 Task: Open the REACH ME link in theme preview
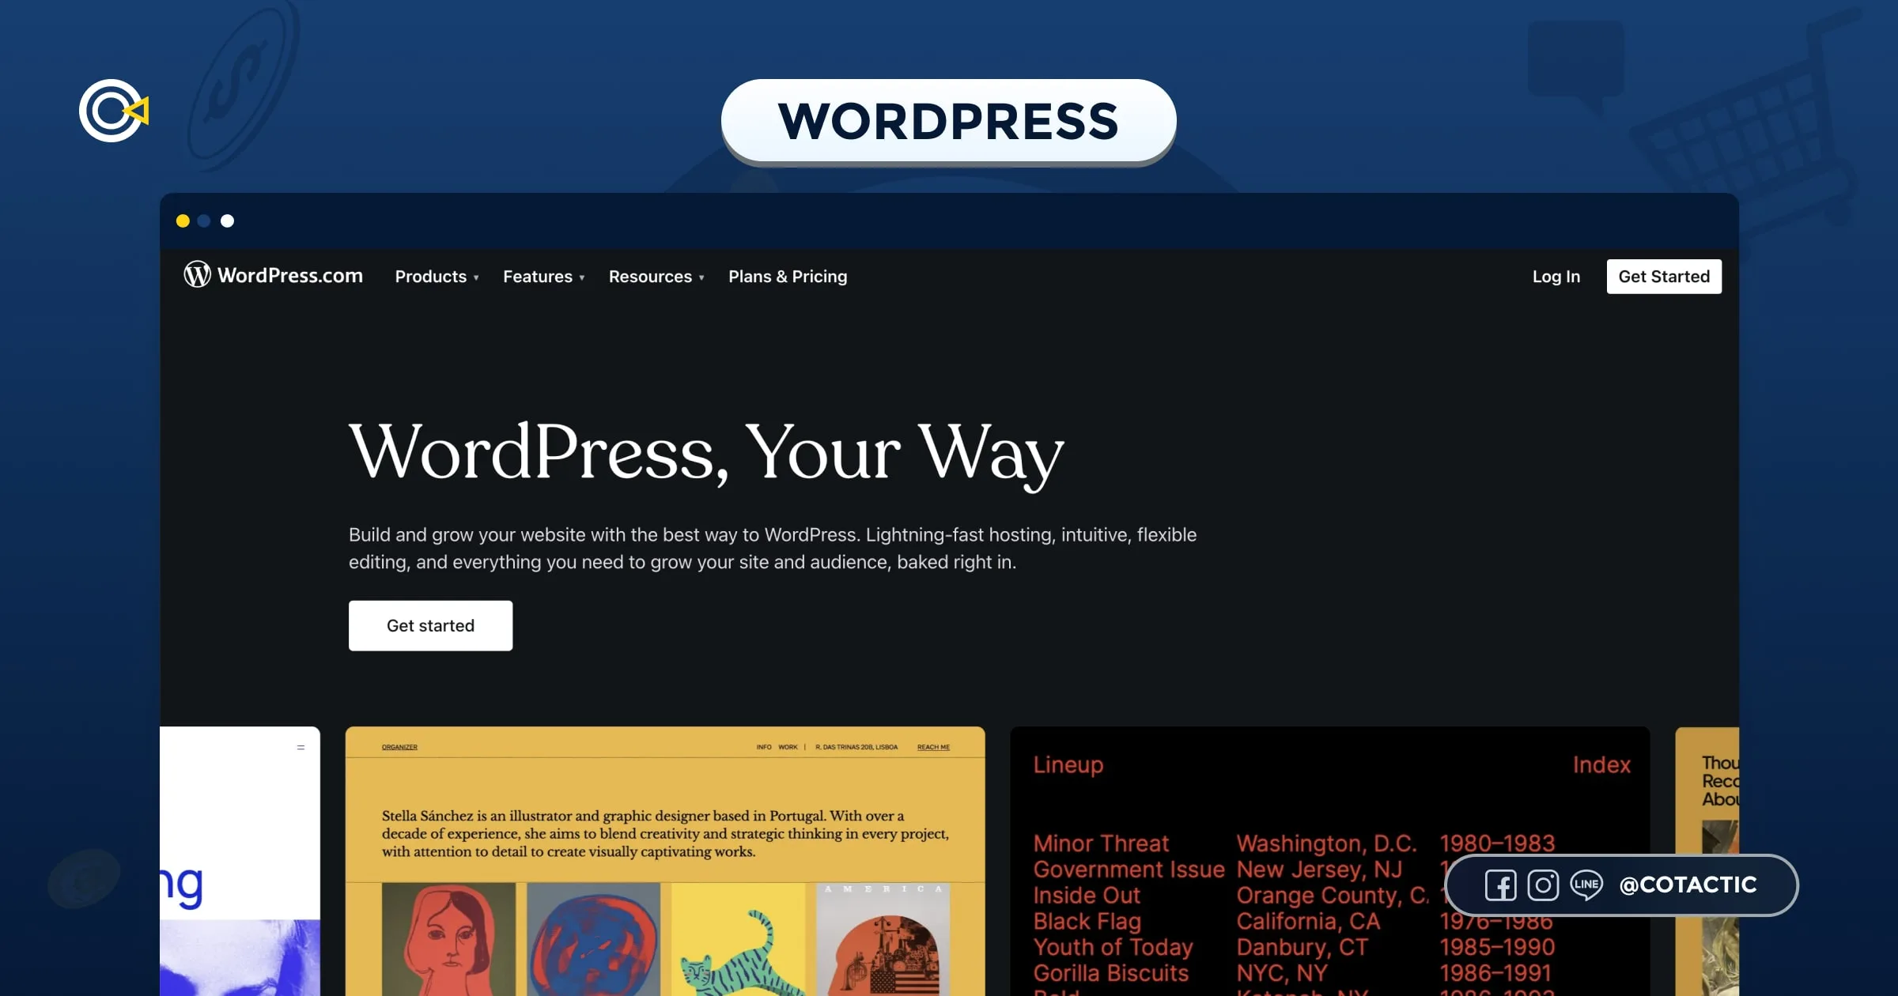pyautogui.click(x=933, y=746)
